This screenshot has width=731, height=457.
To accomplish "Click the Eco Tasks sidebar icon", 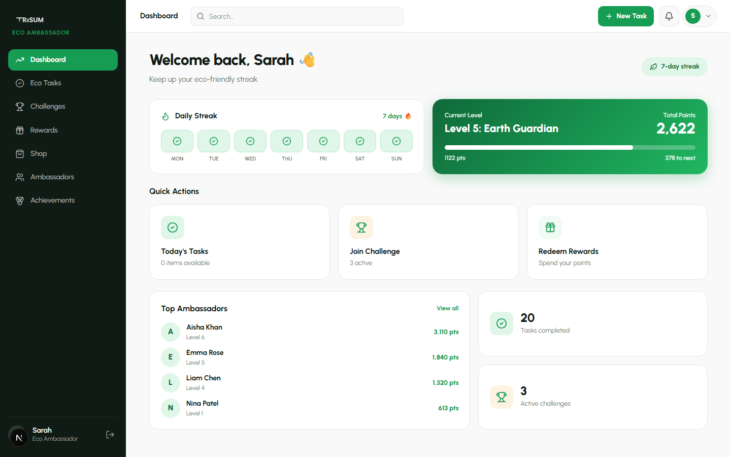I will pos(20,83).
